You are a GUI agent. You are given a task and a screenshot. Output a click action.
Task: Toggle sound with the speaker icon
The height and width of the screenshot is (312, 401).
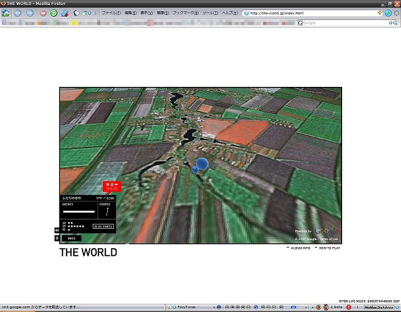(x=57, y=230)
